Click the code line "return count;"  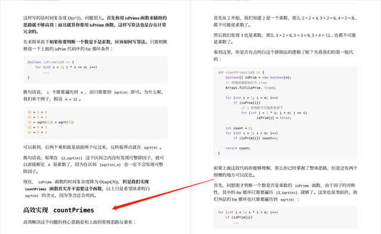(238, 148)
